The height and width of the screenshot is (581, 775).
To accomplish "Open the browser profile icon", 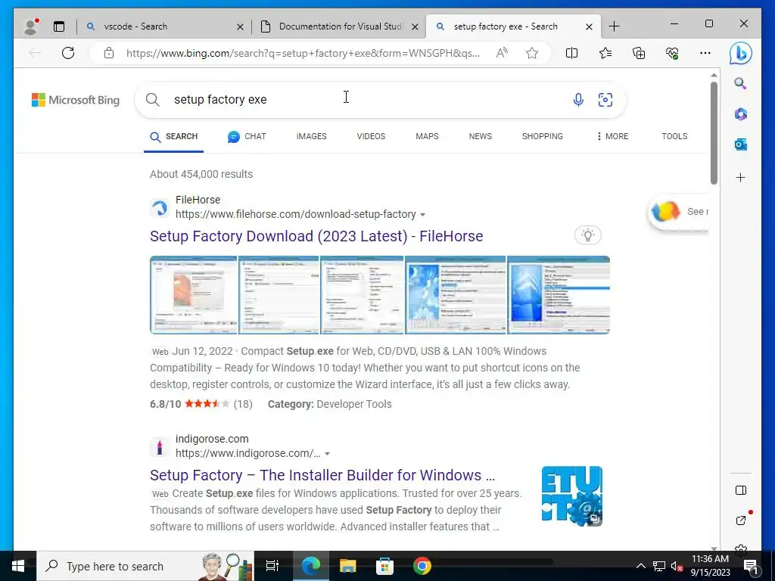I will tap(31, 26).
